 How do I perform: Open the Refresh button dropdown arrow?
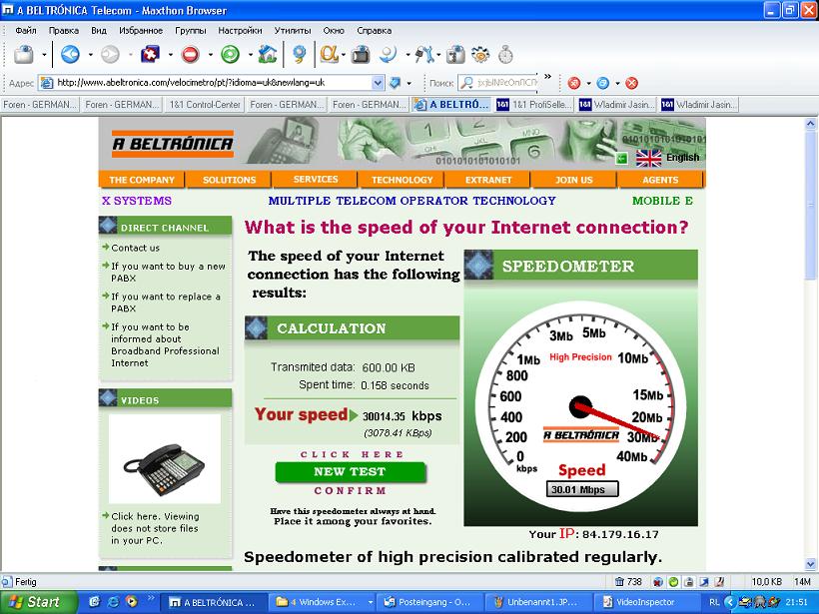pos(250,54)
